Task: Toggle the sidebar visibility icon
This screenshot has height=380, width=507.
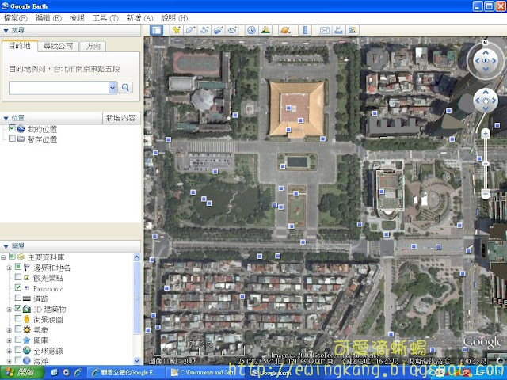Action: (157, 30)
